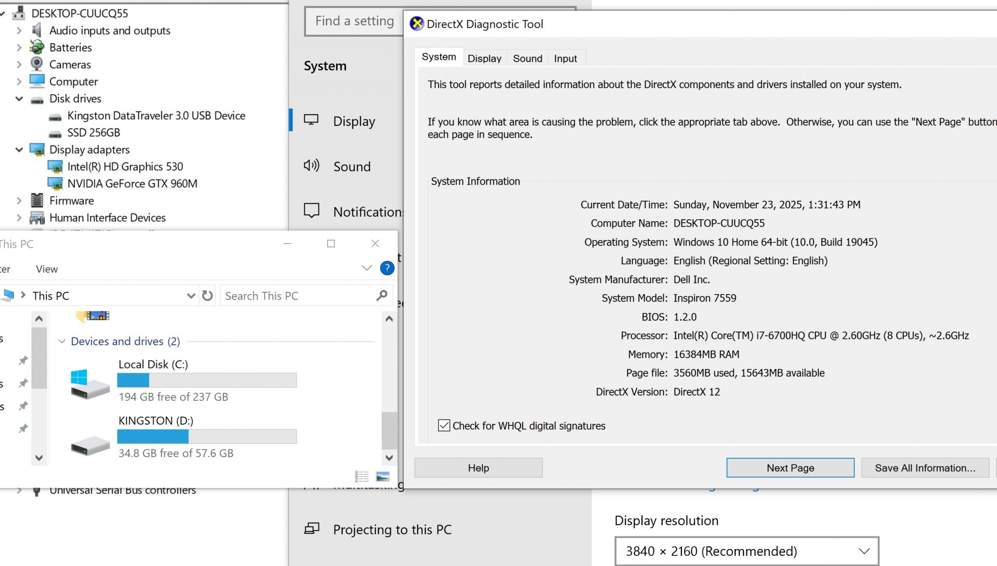Switch to the Display tab in DirectX tool
This screenshot has width=997, height=566.
[484, 58]
